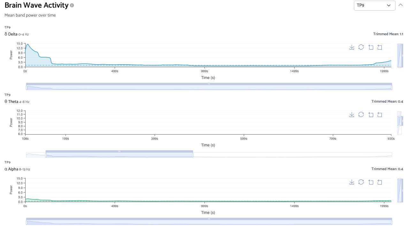Click Delta's 'Trimmed Mean: 1.1' value
This screenshot has height=227, width=407.
tap(388, 34)
